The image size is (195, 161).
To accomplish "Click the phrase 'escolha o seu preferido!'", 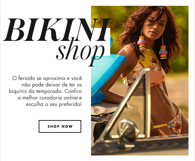I will tap(54, 104).
